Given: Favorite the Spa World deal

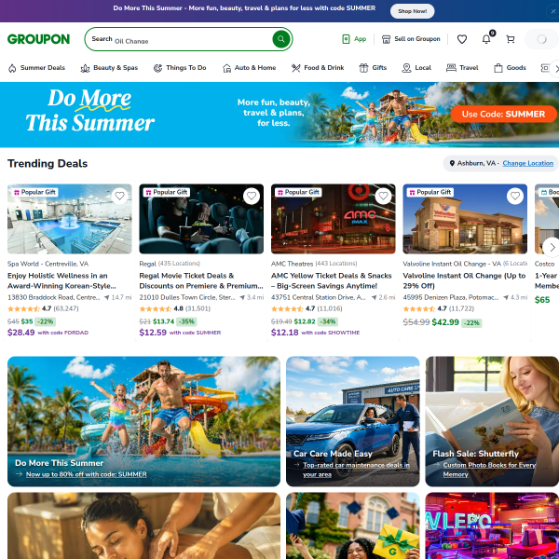Looking at the screenshot, I should tap(120, 196).
